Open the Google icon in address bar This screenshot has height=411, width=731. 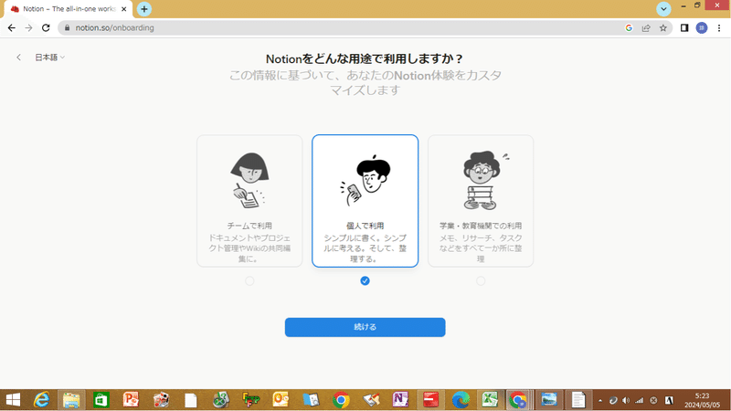[x=629, y=28]
